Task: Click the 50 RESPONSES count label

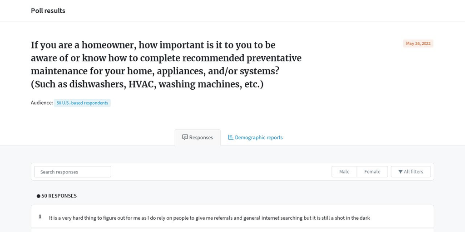Action: [59, 196]
